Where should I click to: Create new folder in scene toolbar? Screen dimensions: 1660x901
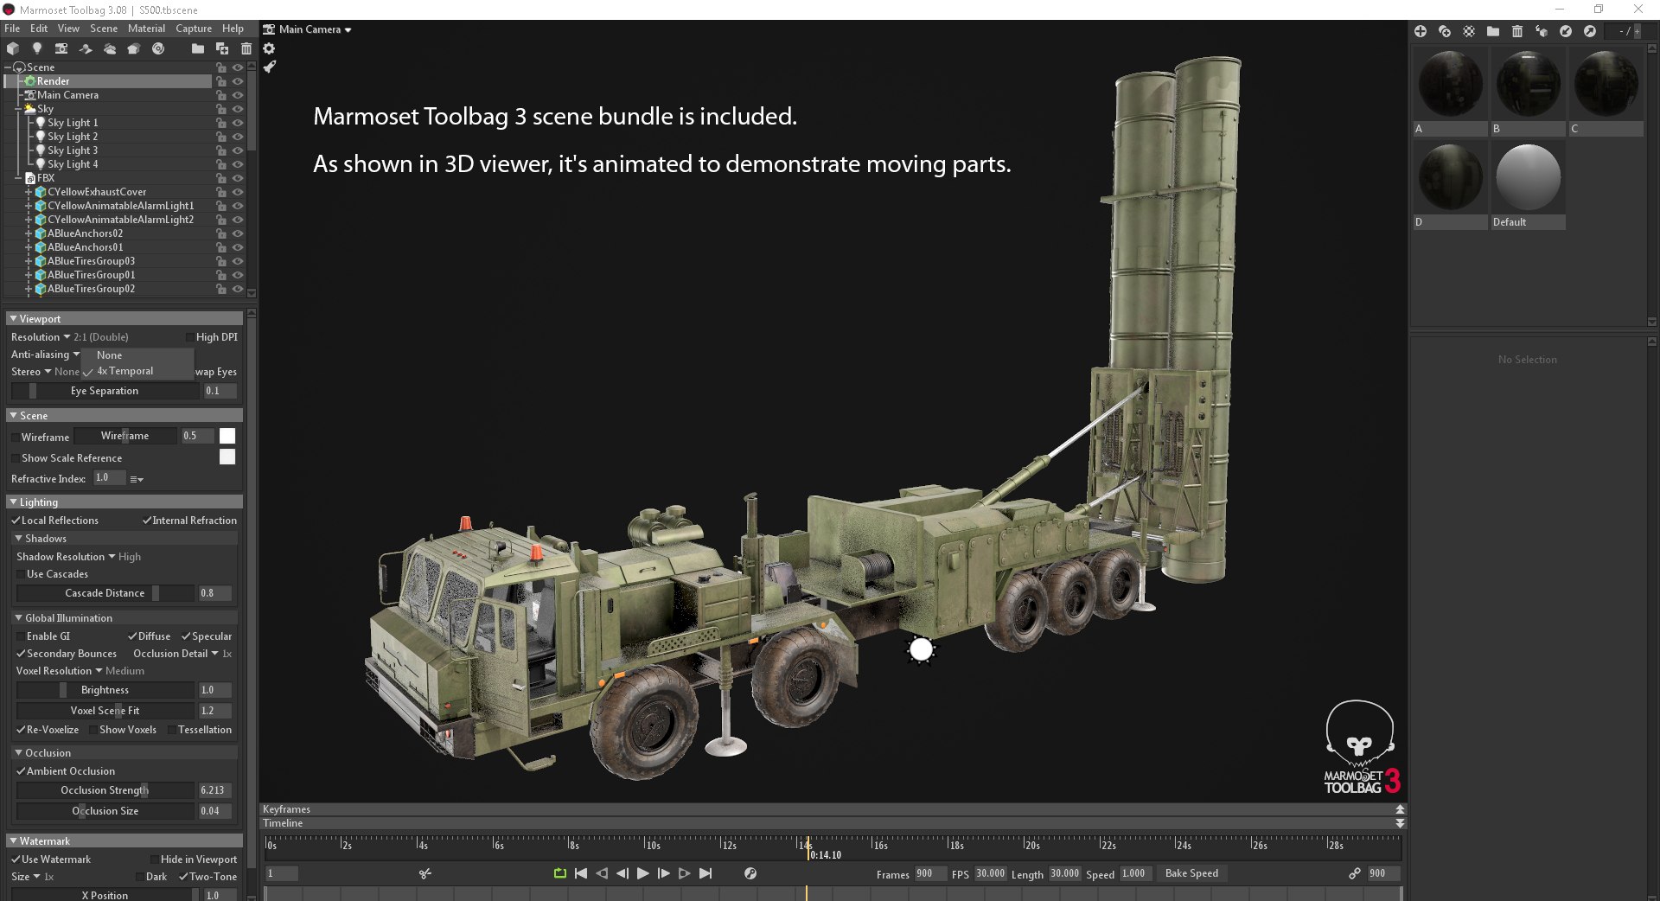click(198, 48)
